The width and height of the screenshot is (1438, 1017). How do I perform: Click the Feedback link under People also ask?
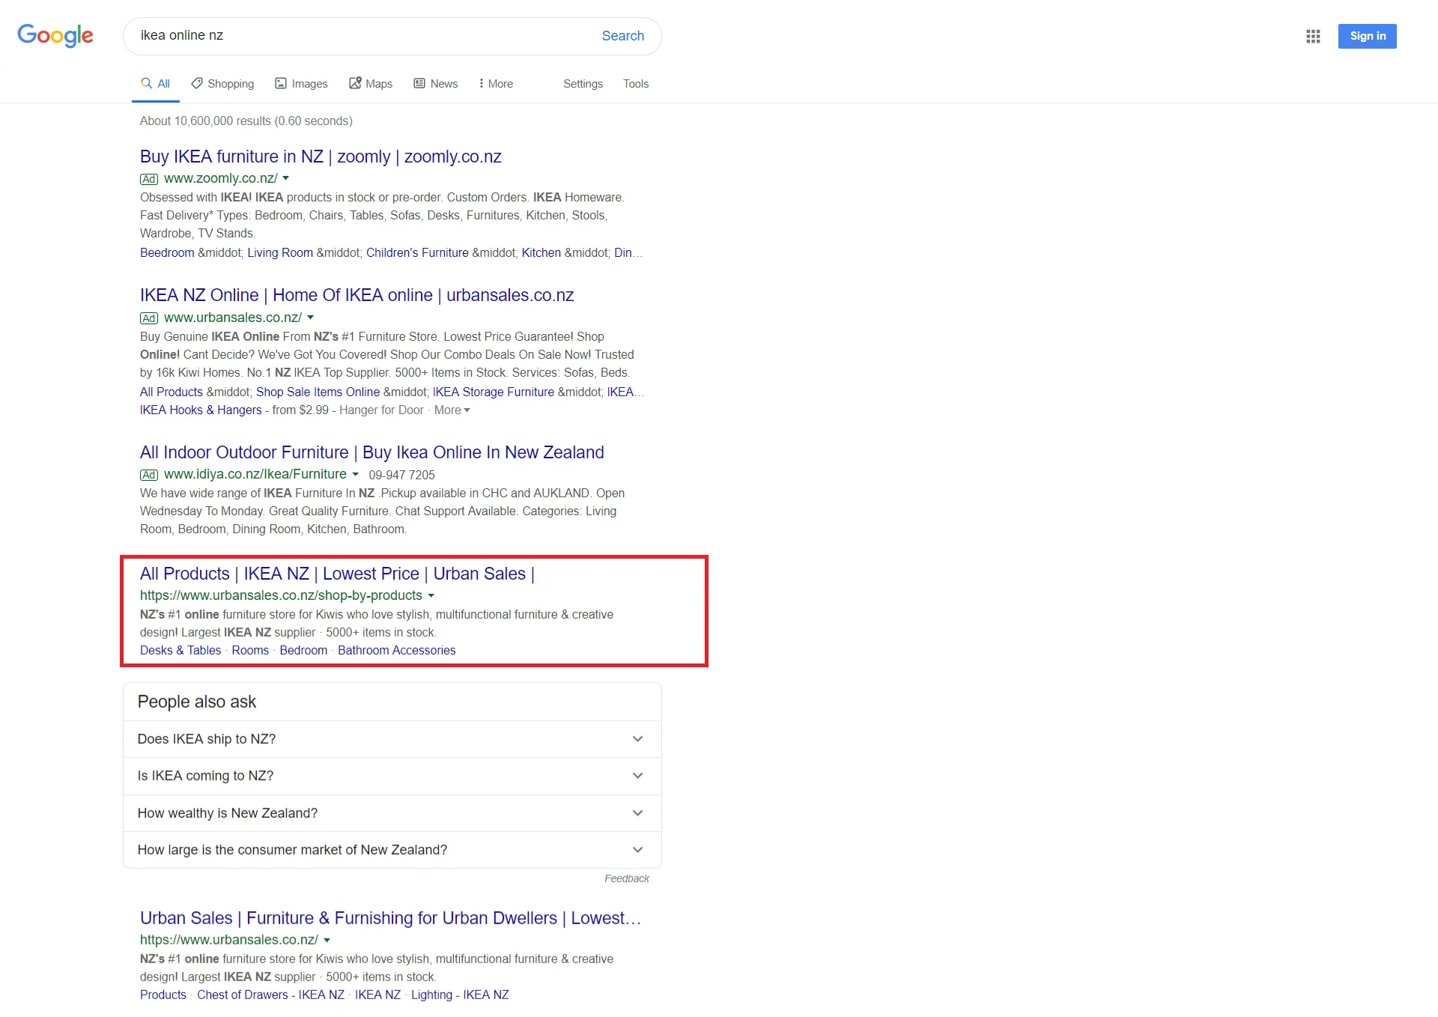coord(627,878)
